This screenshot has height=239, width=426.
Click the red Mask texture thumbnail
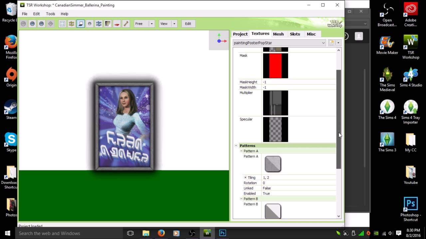pyautogui.click(x=276, y=66)
